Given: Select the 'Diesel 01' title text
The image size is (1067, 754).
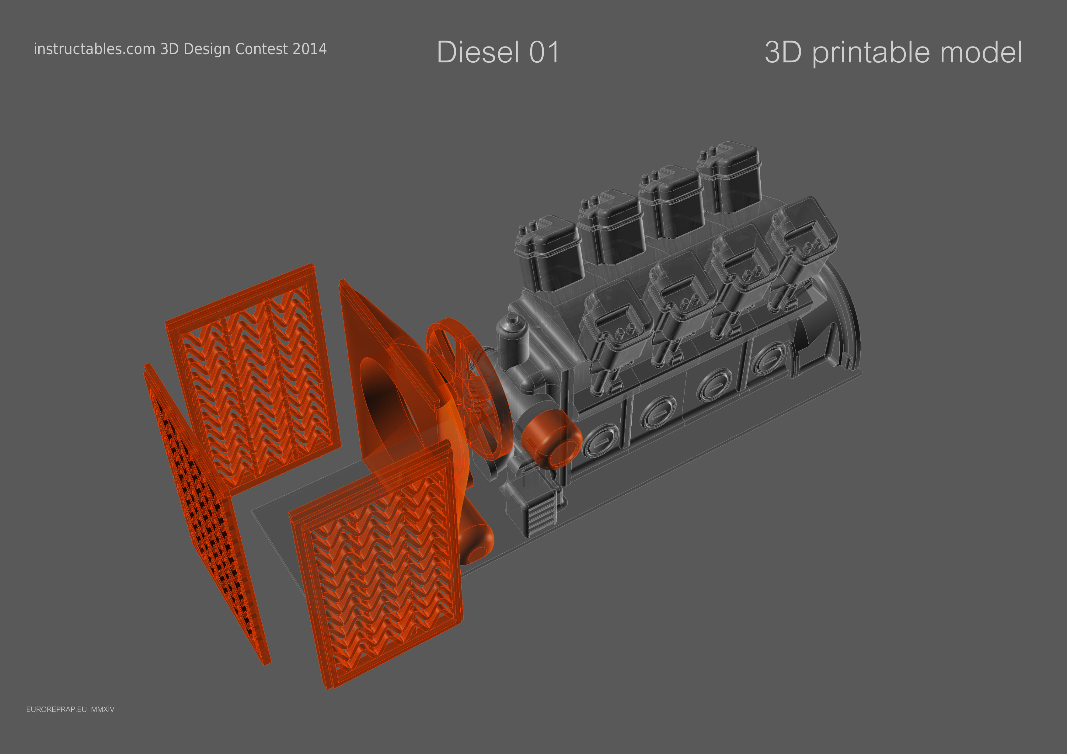Looking at the screenshot, I should 498,52.
